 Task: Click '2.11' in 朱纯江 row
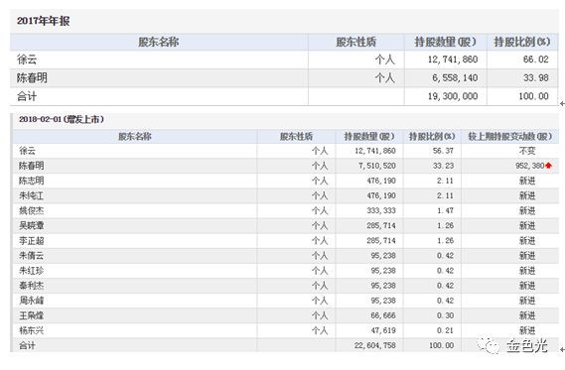click(x=445, y=195)
